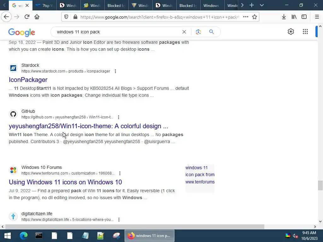Switch to the second Blocked by tab
The height and width of the screenshot is (242, 323).
(188, 5)
